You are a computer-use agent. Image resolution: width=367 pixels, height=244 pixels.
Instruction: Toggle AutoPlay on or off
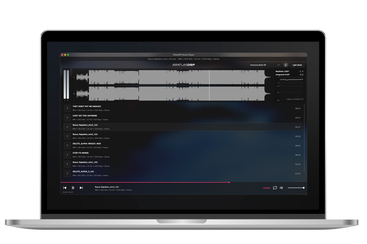click(267, 188)
